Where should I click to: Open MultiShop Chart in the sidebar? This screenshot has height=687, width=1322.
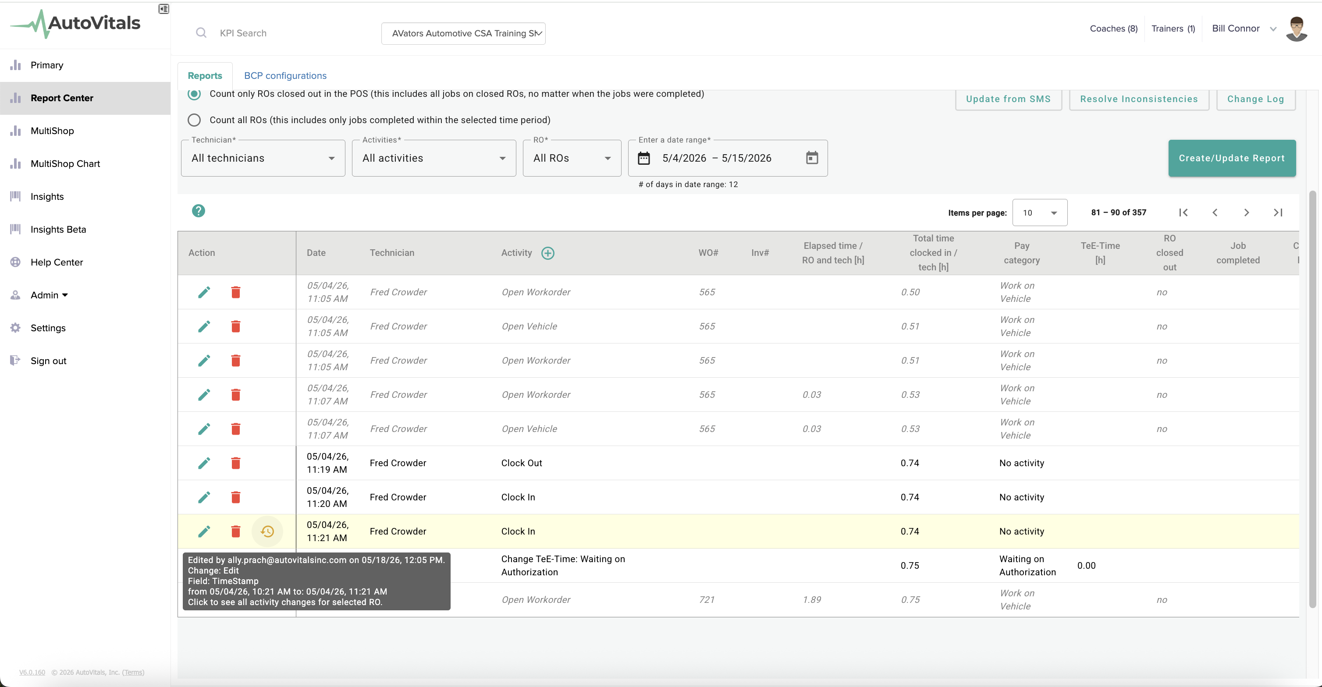65,164
